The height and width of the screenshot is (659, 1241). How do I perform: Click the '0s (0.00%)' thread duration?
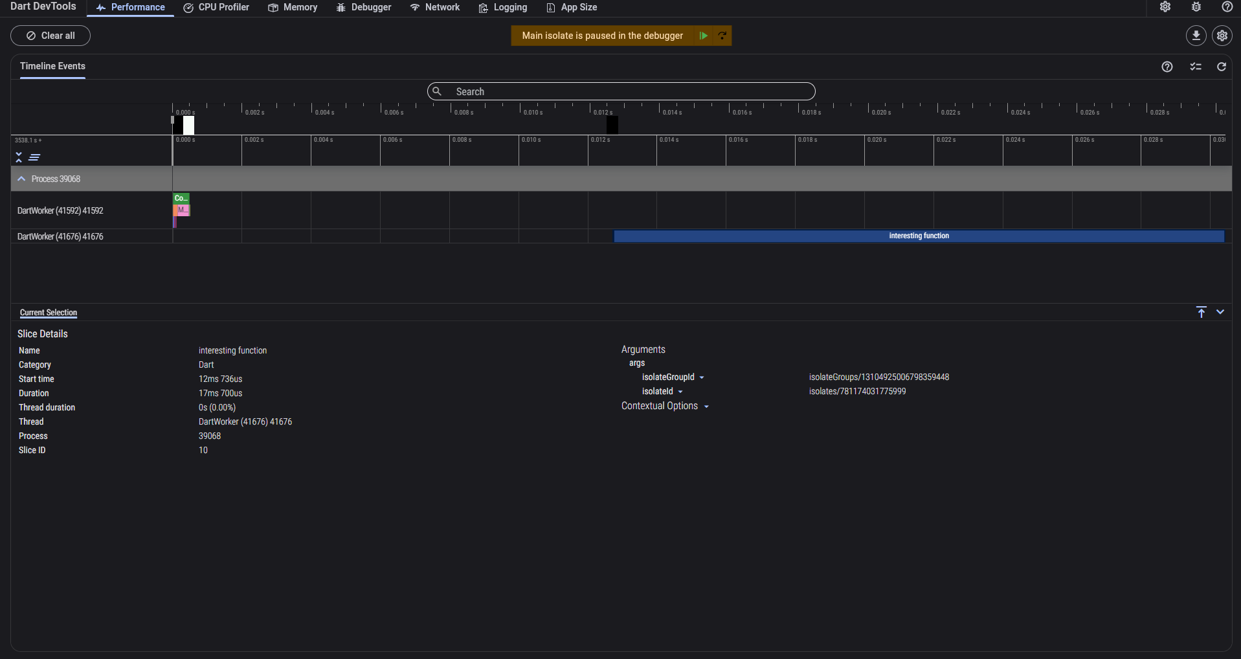pos(217,407)
